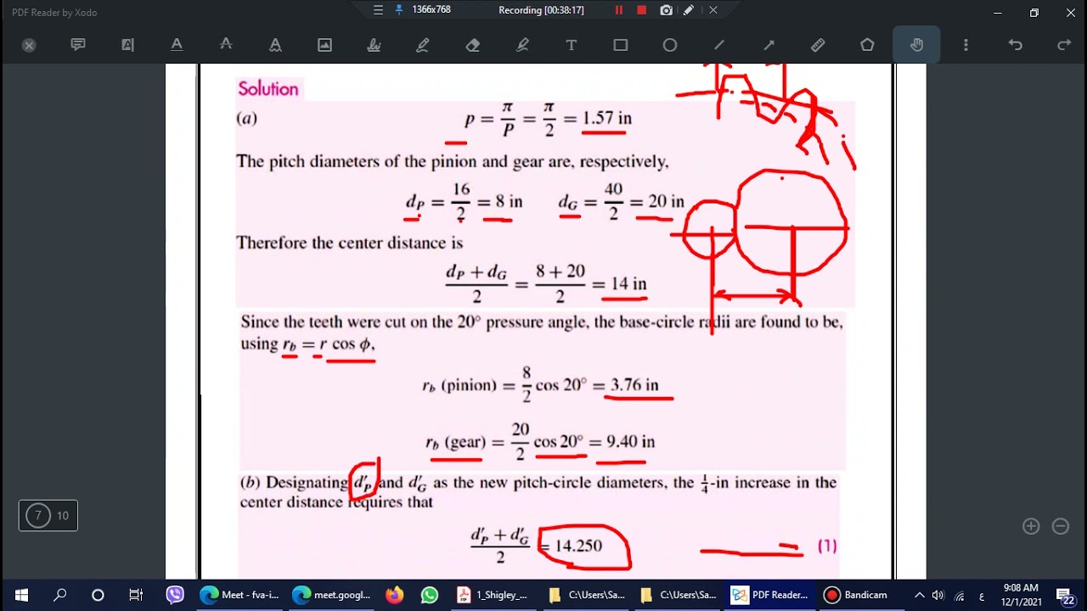Select the freehand ink pen tool
Image resolution: width=1087 pixels, height=611 pixels.
(423, 45)
